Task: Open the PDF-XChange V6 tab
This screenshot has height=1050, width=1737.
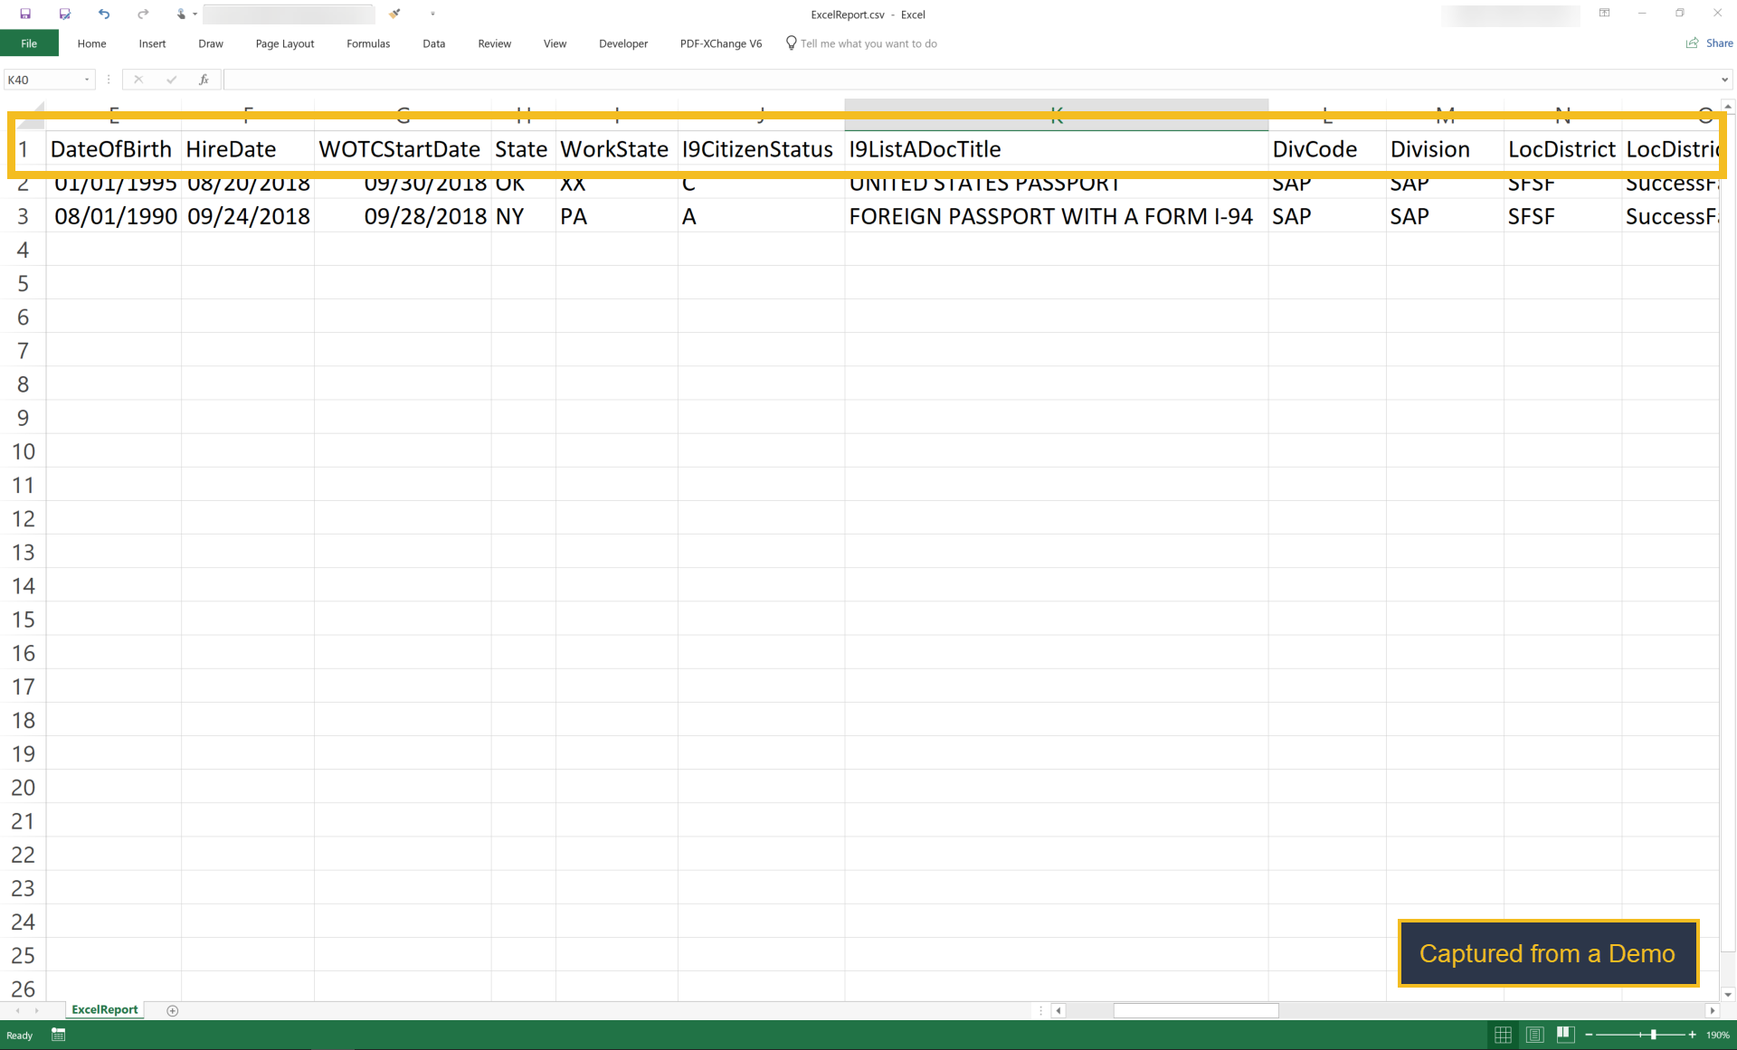Action: (721, 43)
